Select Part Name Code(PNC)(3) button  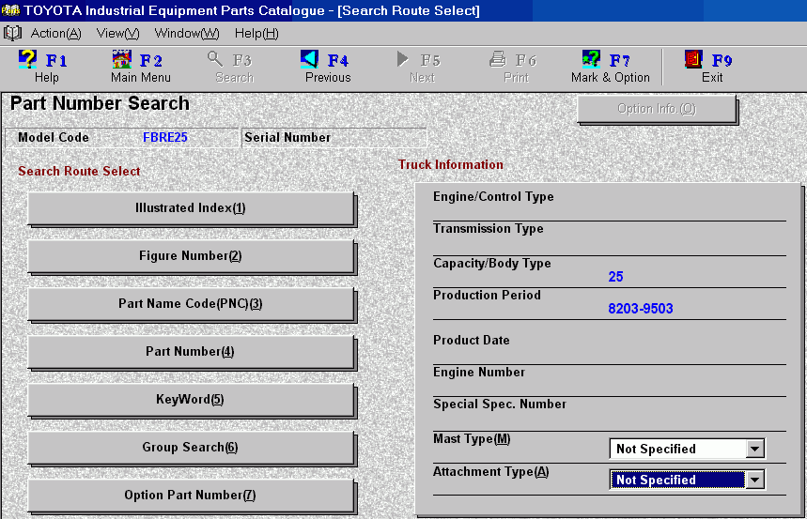tap(191, 304)
